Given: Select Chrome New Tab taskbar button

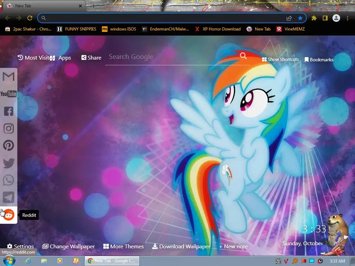Looking at the screenshot, I should (x=112, y=261).
